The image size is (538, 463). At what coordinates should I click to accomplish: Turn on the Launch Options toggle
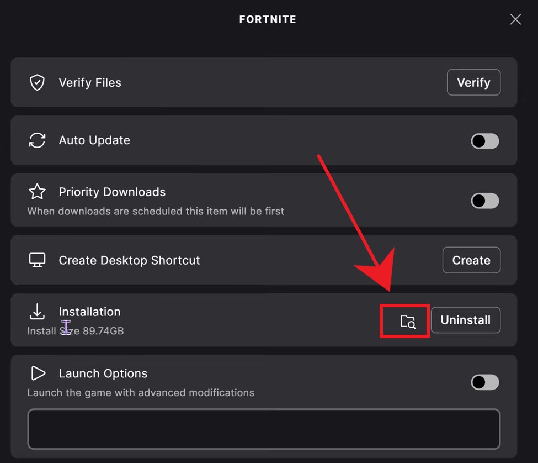tap(484, 382)
